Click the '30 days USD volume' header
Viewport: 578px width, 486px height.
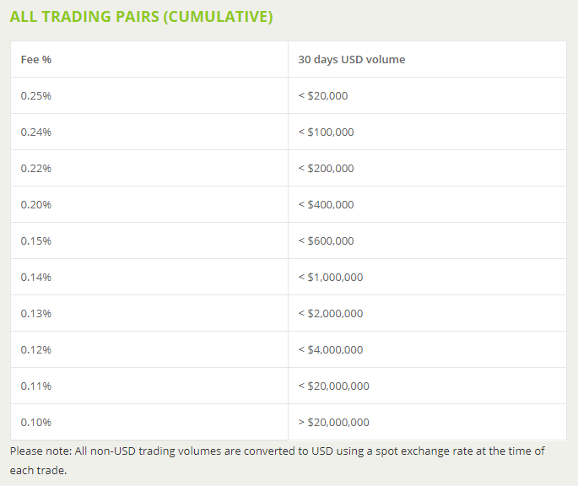click(x=351, y=60)
